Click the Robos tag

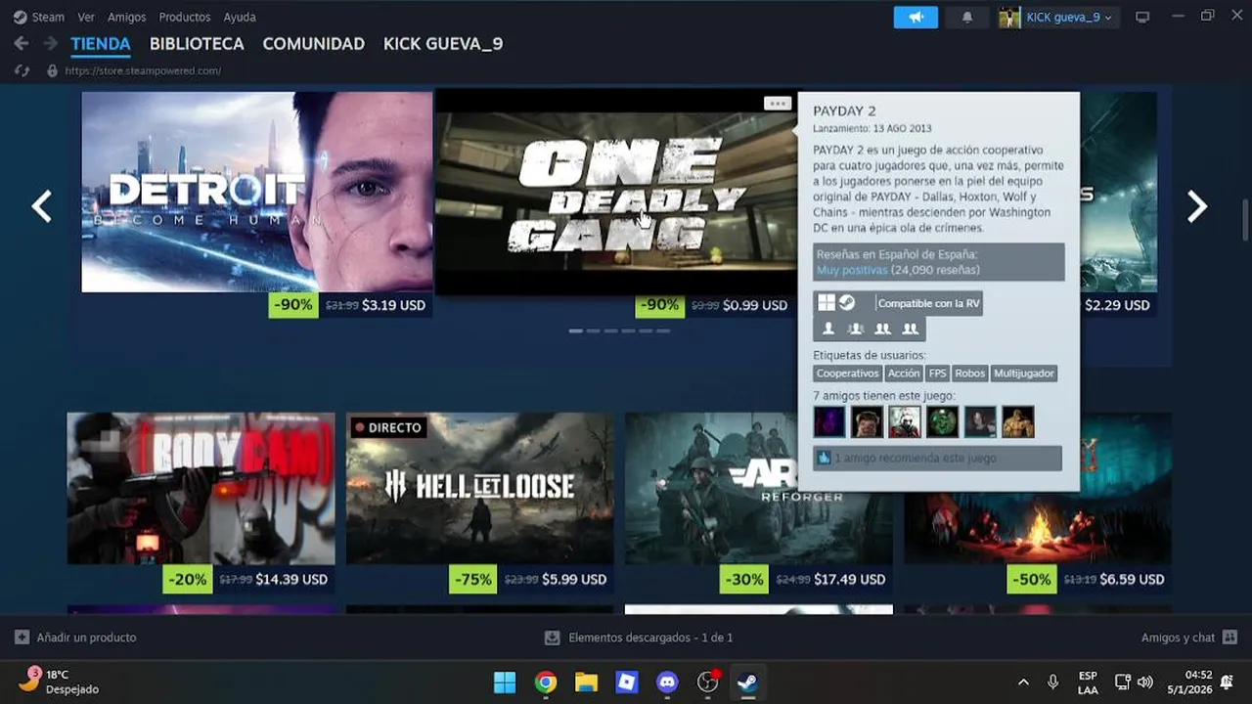(970, 374)
